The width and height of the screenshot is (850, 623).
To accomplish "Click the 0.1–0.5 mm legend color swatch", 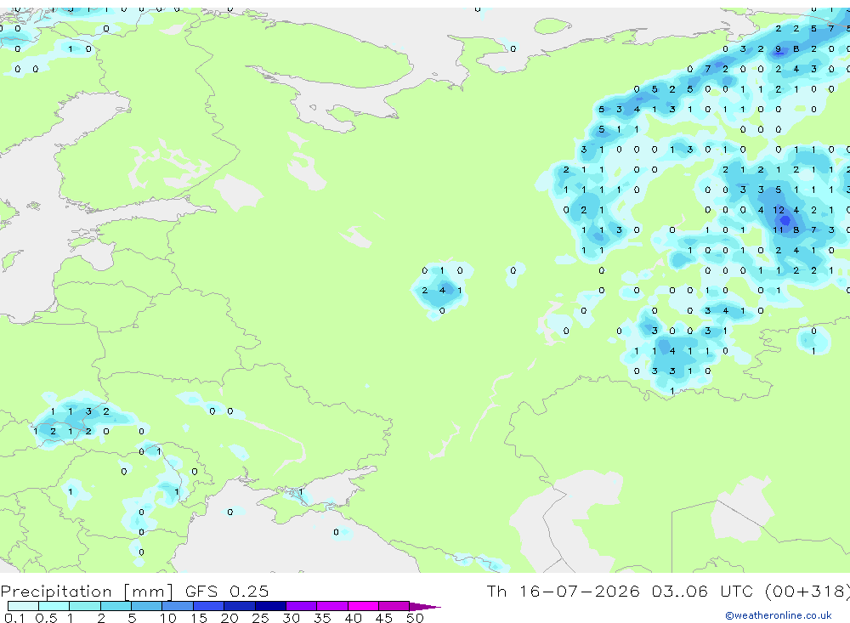I will coord(23,606).
